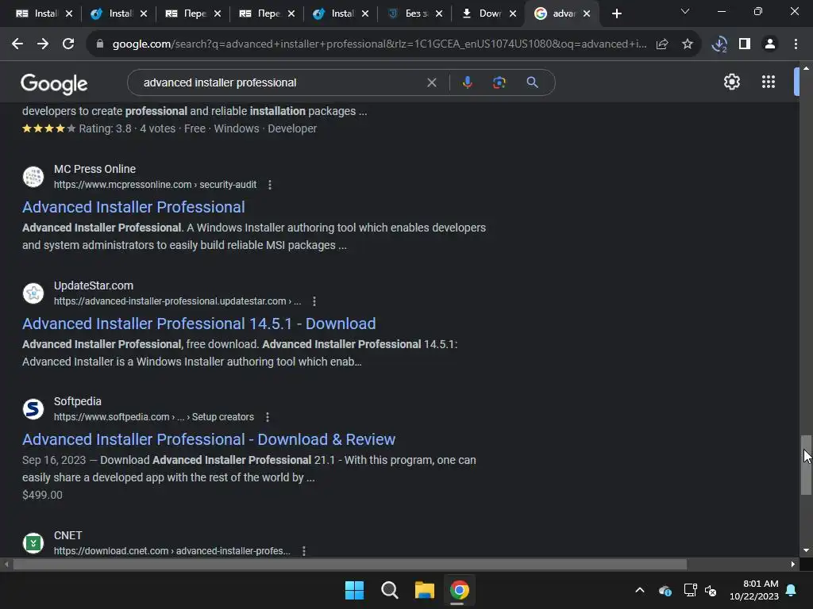This screenshot has height=609, width=813.
Task: Go forward in browser history
Action: click(43, 44)
